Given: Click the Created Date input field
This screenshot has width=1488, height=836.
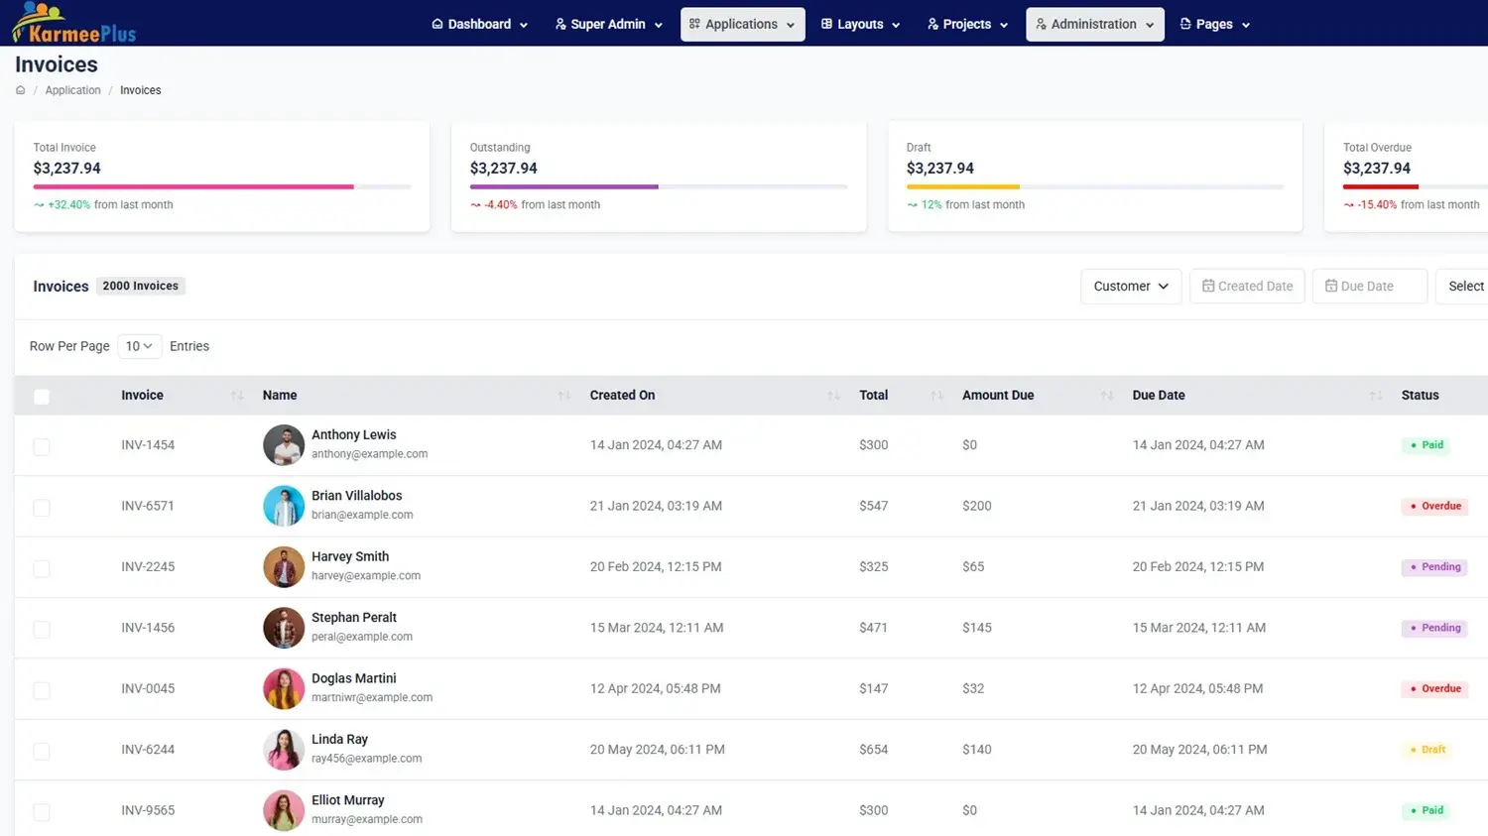Looking at the screenshot, I should pos(1247,287).
